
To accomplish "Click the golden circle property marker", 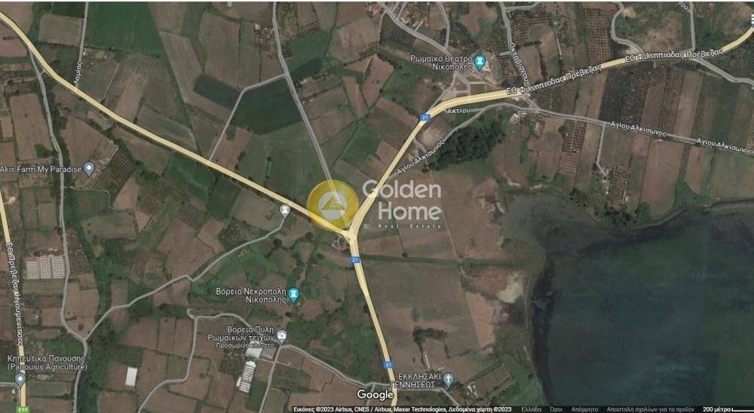I will point(333,205).
